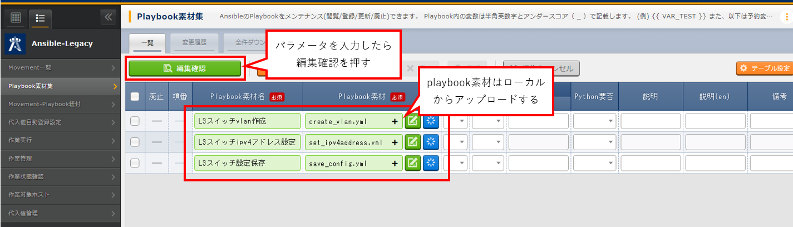Switch to the 一覧 tab
The height and width of the screenshot is (227, 793).
[x=147, y=42]
